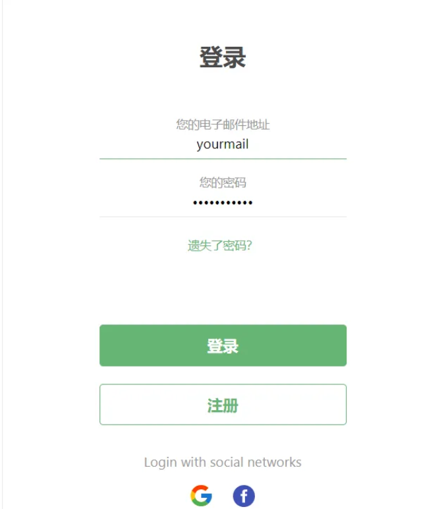The width and height of the screenshot is (423, 509).
Task: Click the 您的密码 password label
Action: 223,183
